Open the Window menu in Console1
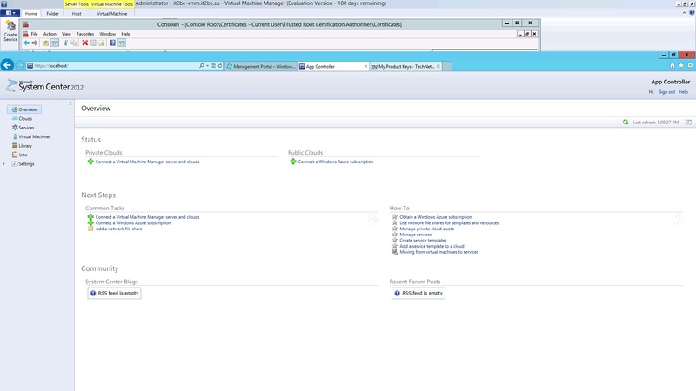Viewport: 696px width, 391px height. point(107,34)
